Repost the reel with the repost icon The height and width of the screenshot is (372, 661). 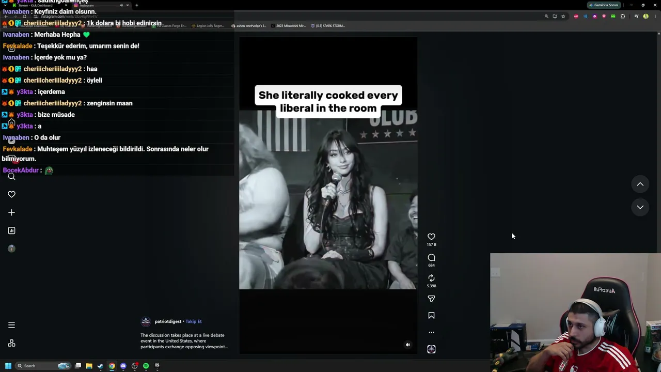(431, 278)
